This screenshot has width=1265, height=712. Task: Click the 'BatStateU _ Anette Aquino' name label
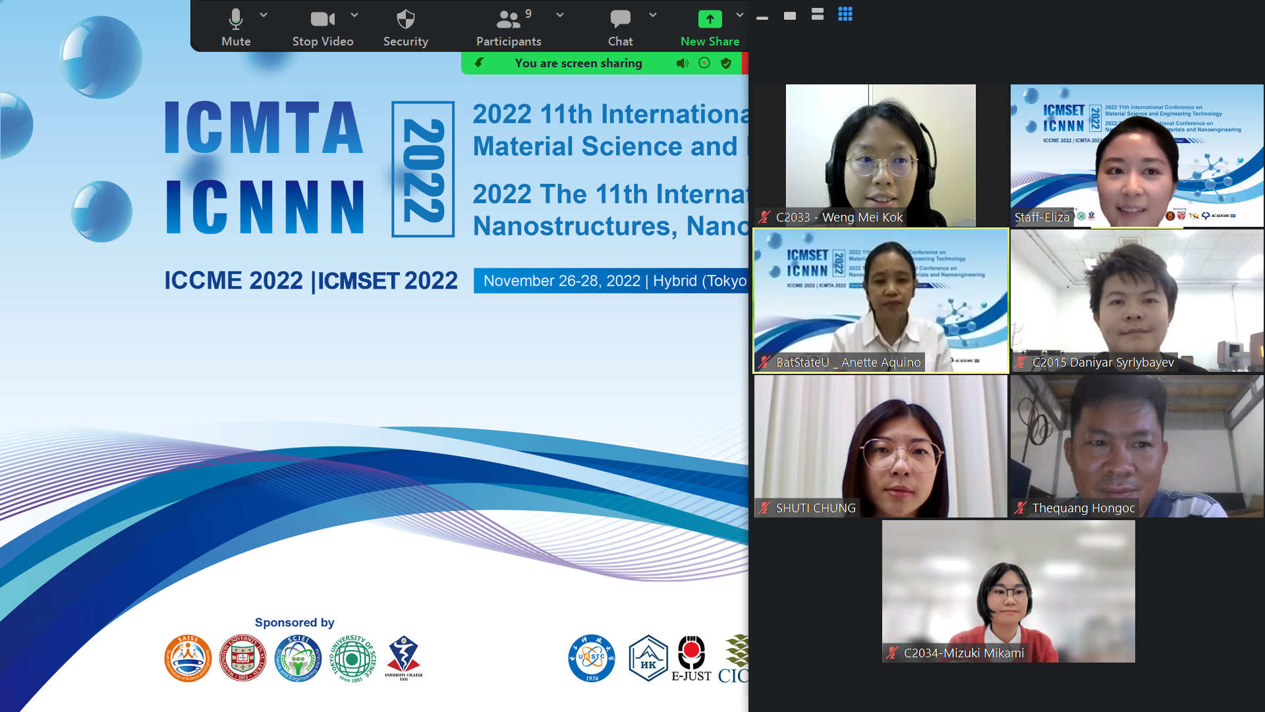point(849,362)
